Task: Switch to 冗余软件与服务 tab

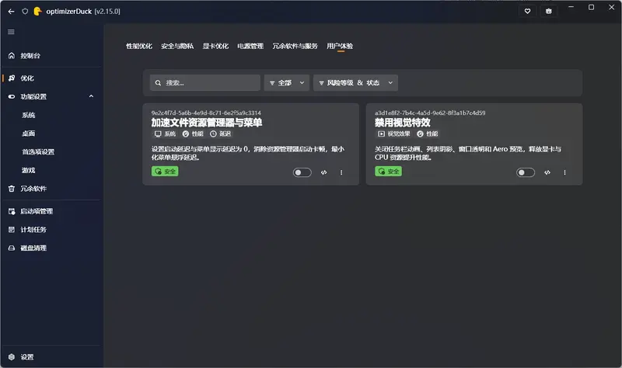Action: 295,46
